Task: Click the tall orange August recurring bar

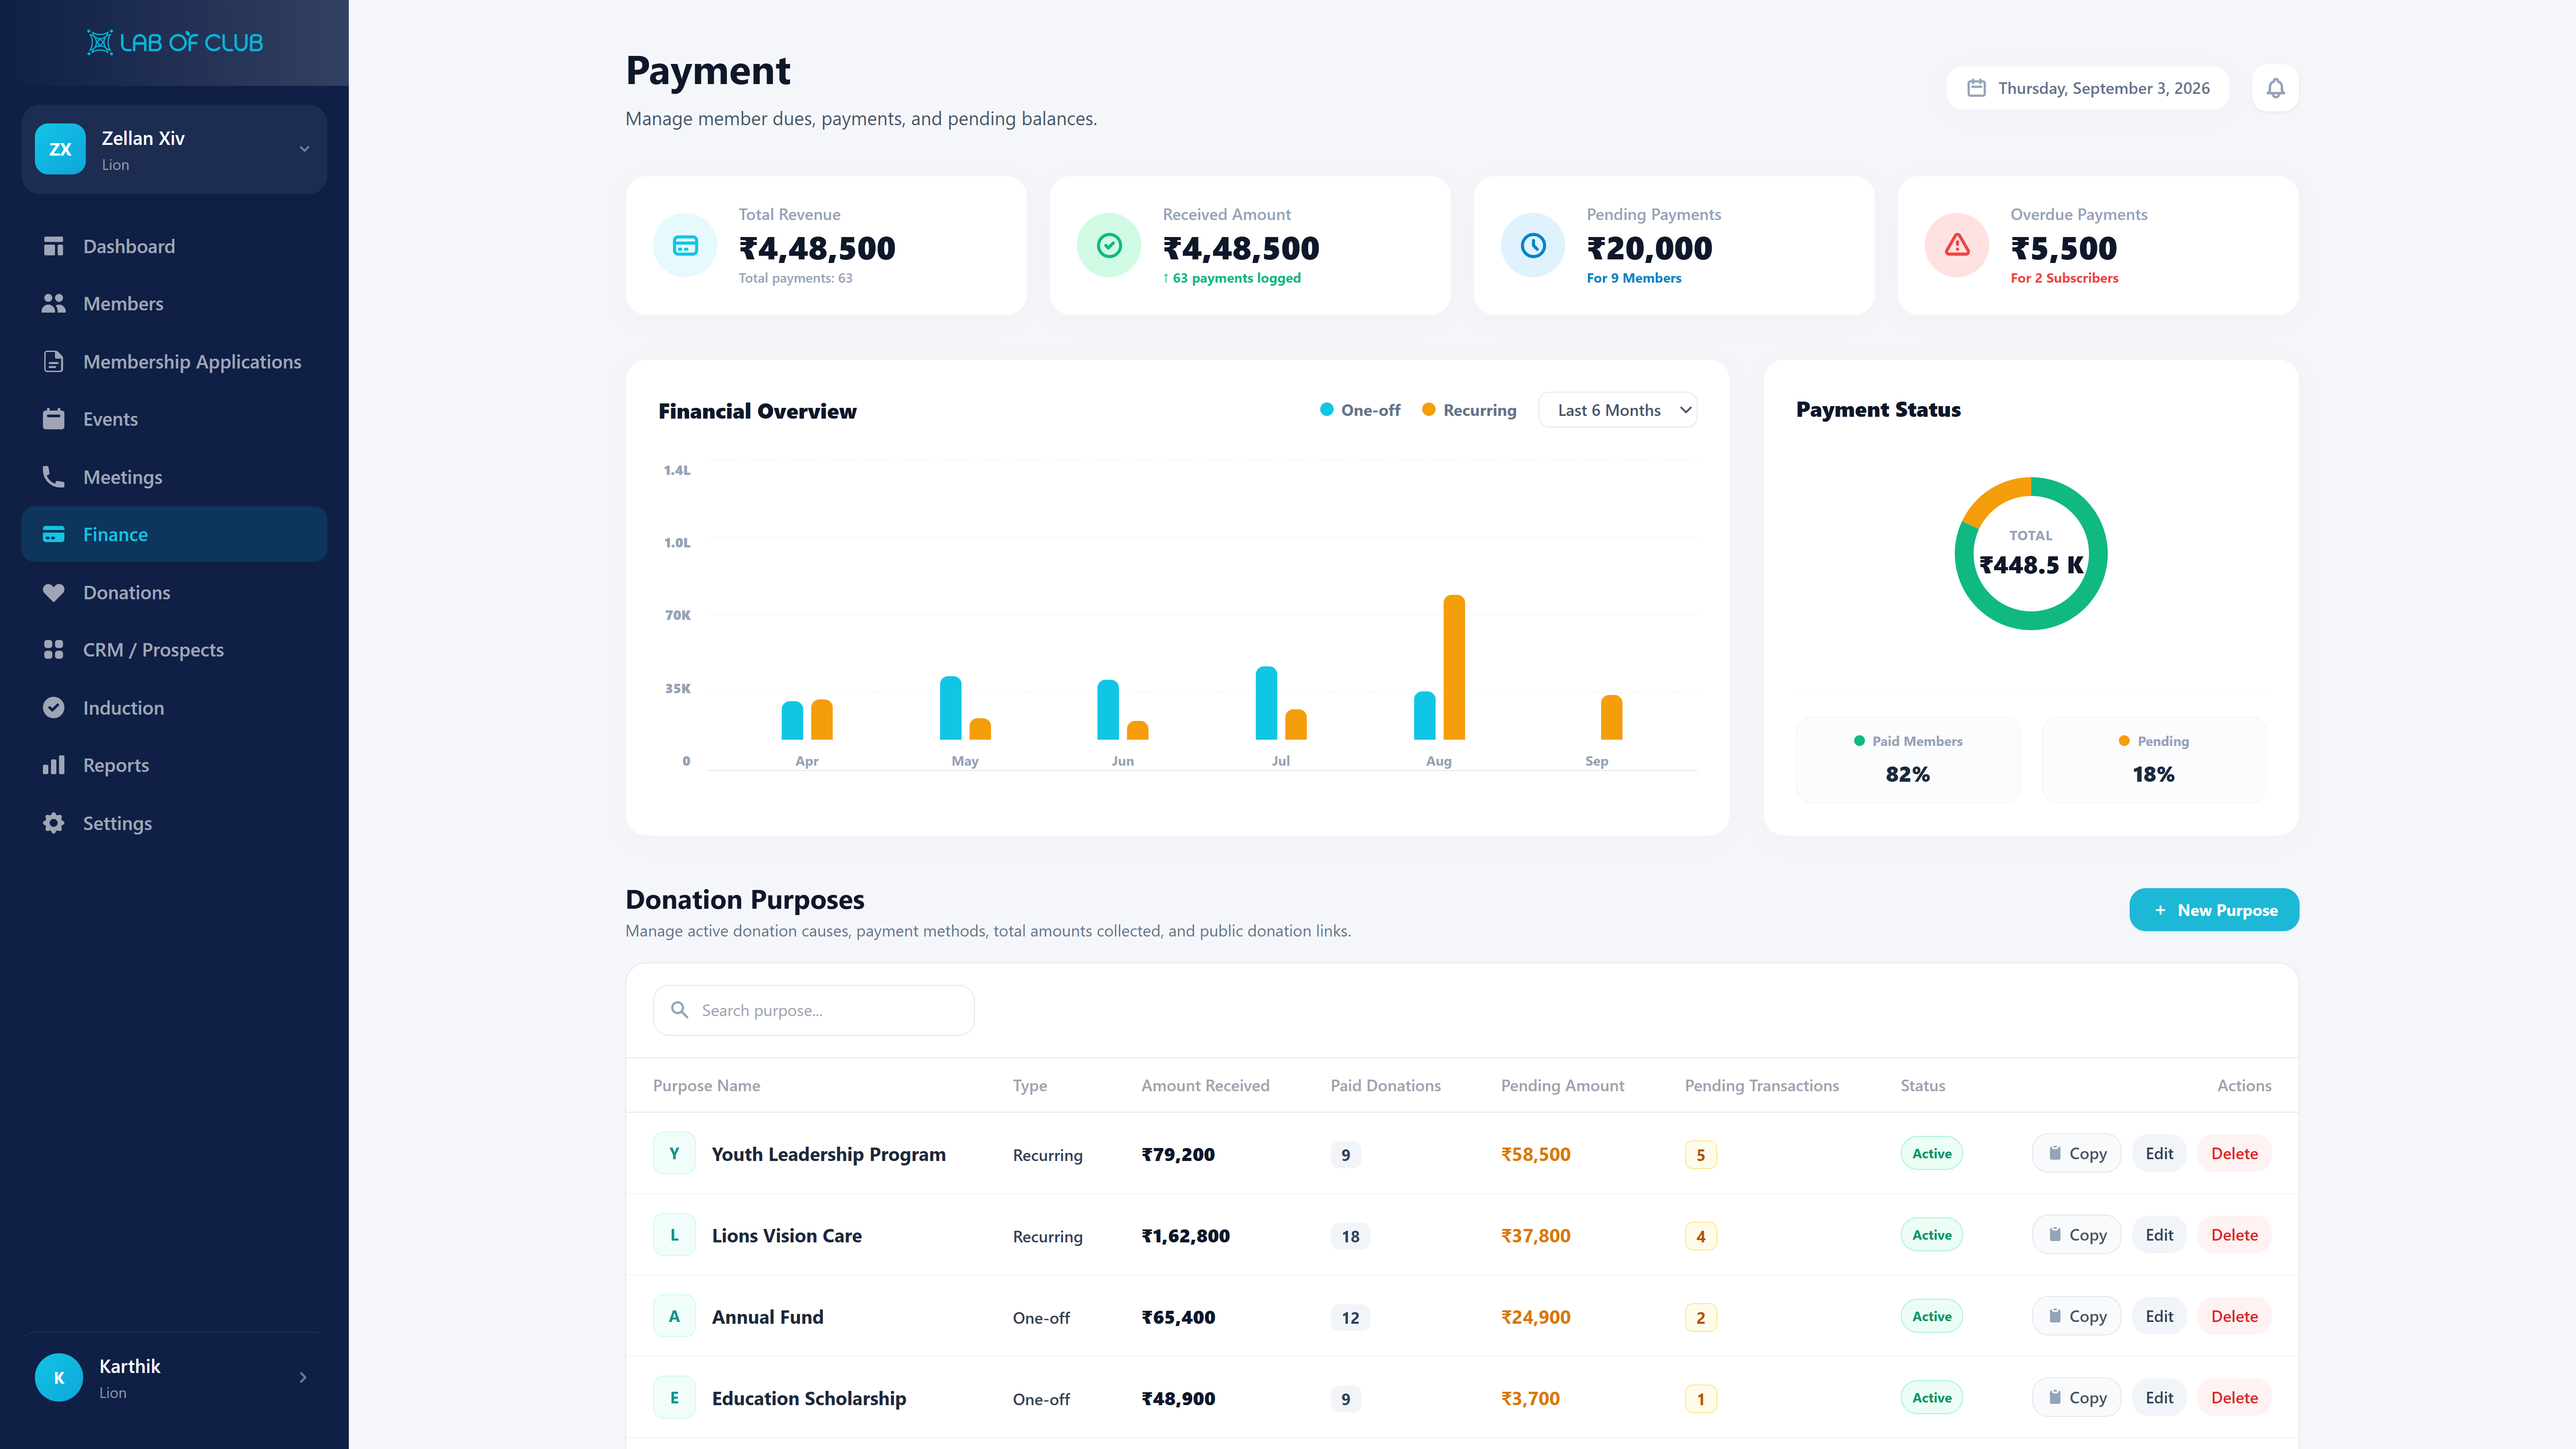Action: [x=1454, y=667]
